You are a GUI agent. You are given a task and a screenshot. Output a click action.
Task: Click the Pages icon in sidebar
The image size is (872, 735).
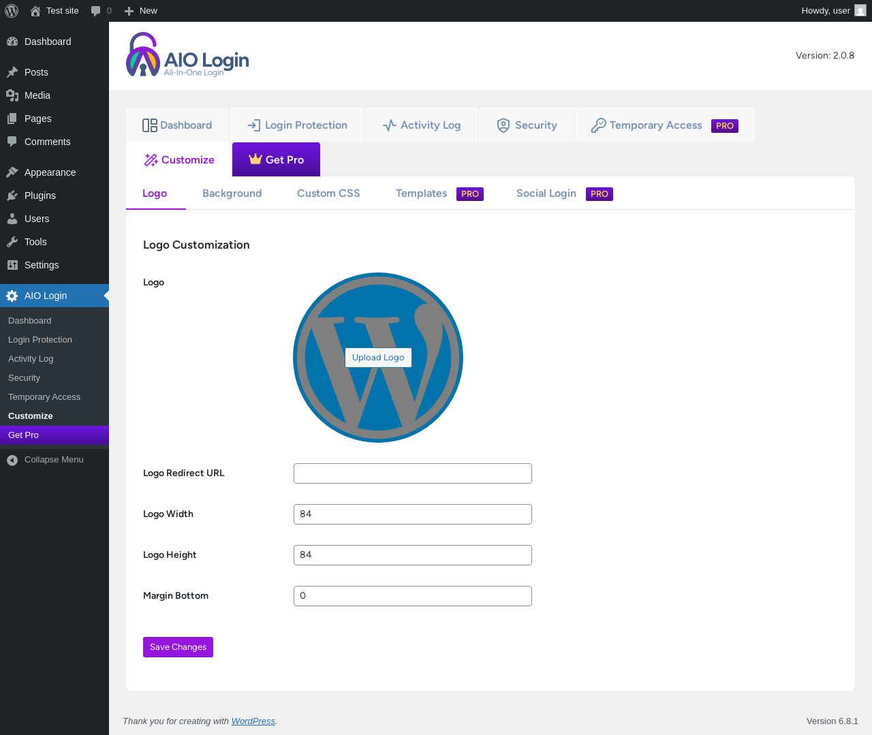click(12, 119)
